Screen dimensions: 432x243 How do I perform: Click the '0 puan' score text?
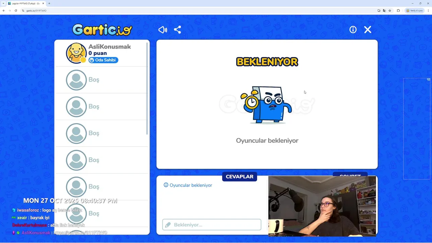(98, 53)
